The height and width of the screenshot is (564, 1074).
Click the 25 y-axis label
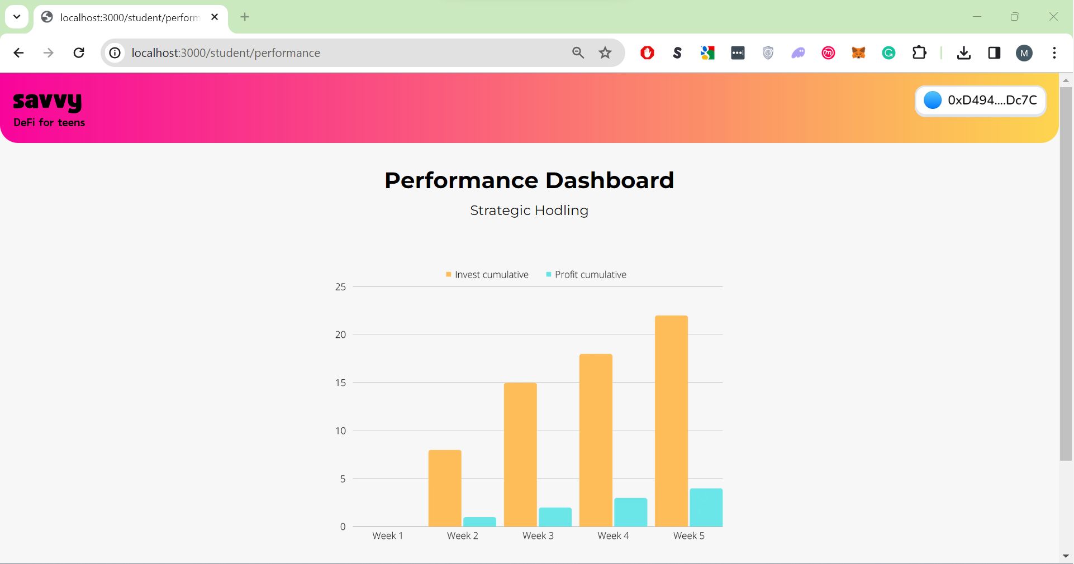pos(340,287)
